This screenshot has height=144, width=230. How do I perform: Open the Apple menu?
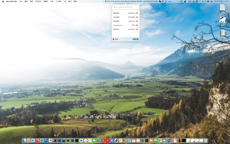click(3, 1)
